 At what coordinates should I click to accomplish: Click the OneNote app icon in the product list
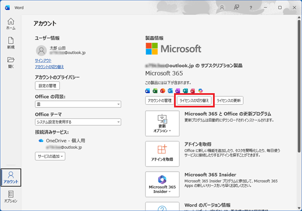tap(178, 91)
